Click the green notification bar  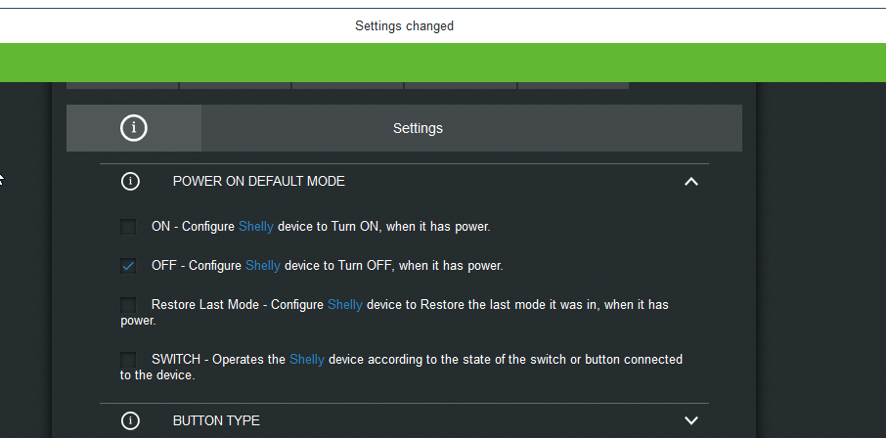tap(443, 63)
